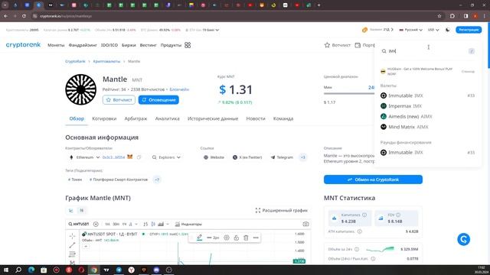490x275 pixels.
Task: Click the Windows Start button
Action: point(6,270)
